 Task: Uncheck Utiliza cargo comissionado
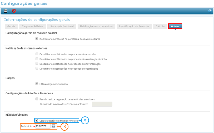click(x=37, y=84)
